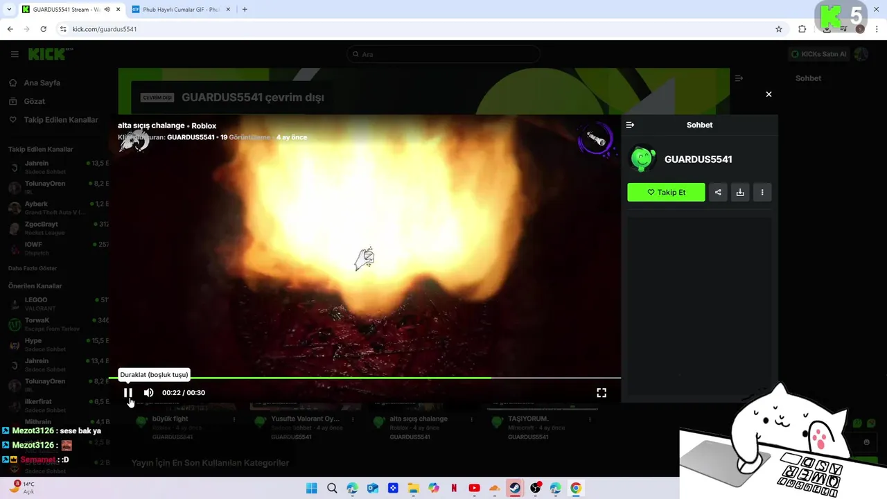Viewport: 887px width, 499px height.
Task: Click the alta sıçış chalange clip title
Action: [151, 125]
